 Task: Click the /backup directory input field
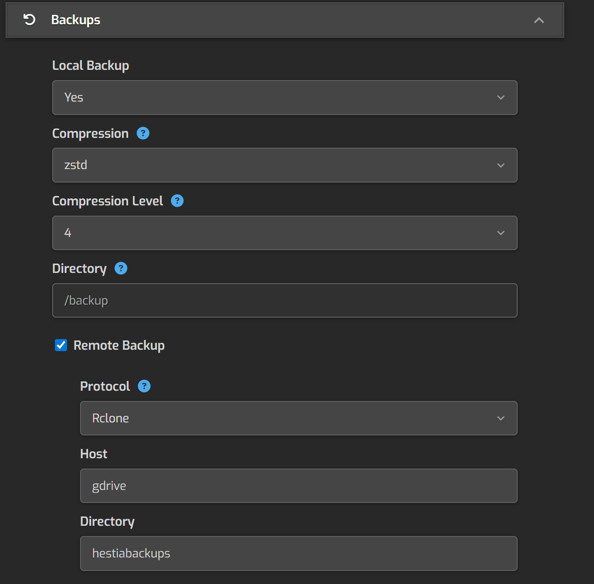coord(284,300)
